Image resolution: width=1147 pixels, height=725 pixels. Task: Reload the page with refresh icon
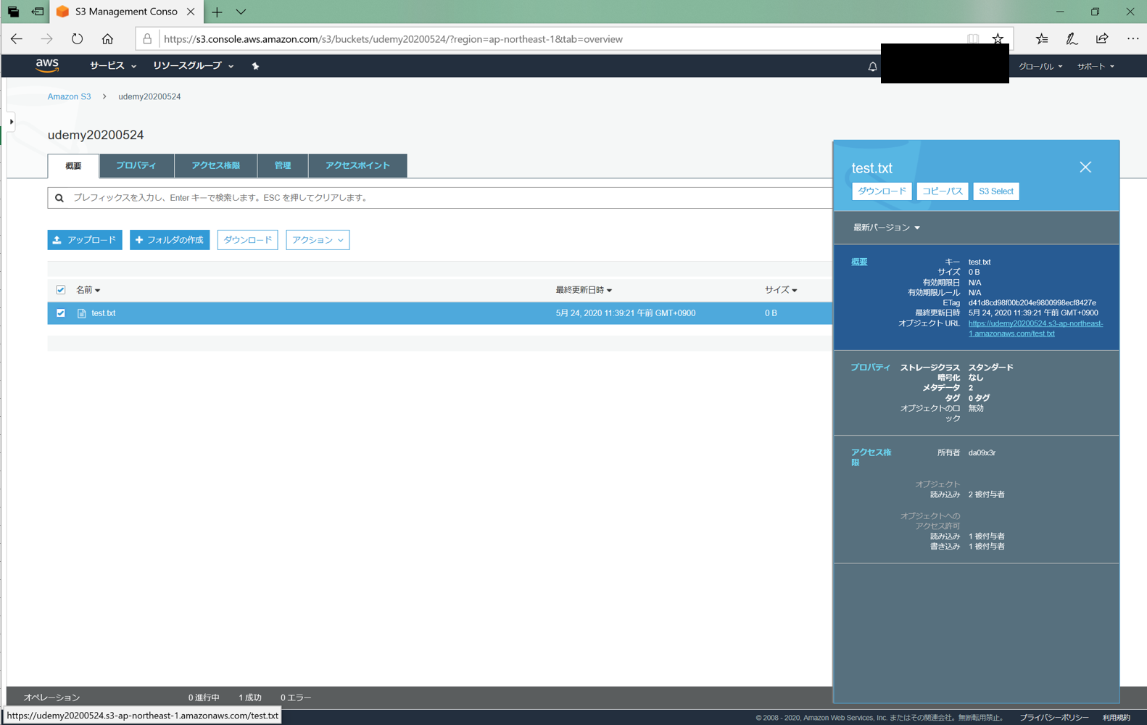pos(77,39)
